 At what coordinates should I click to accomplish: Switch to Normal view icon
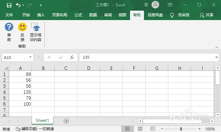point(127,129)
